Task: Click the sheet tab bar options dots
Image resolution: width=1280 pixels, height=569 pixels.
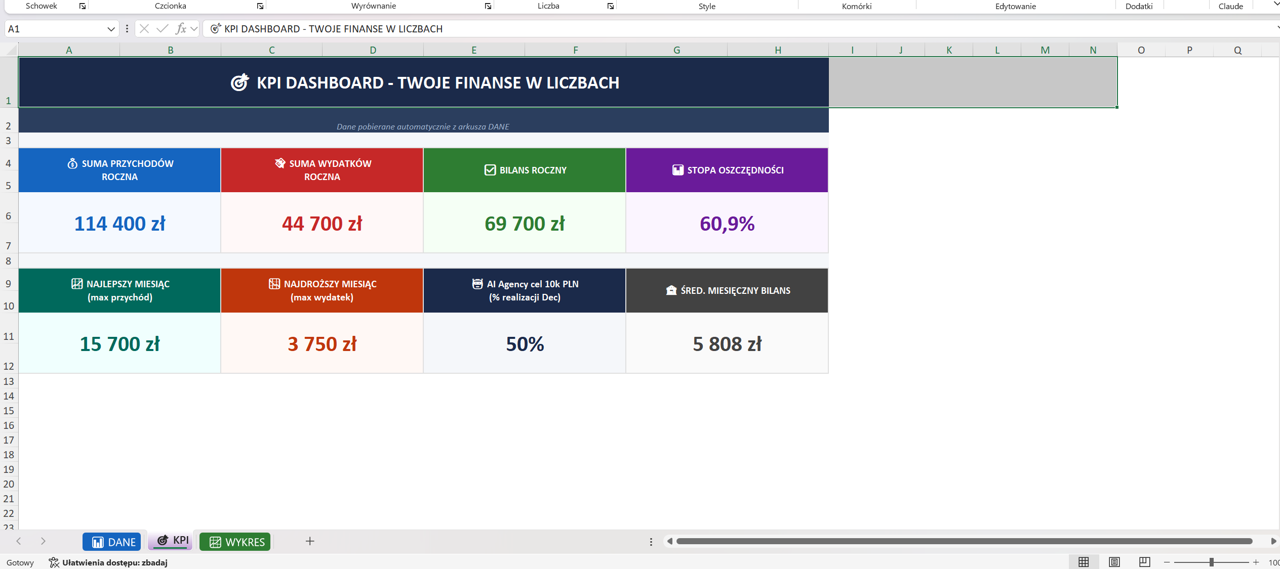Action: 651,542
